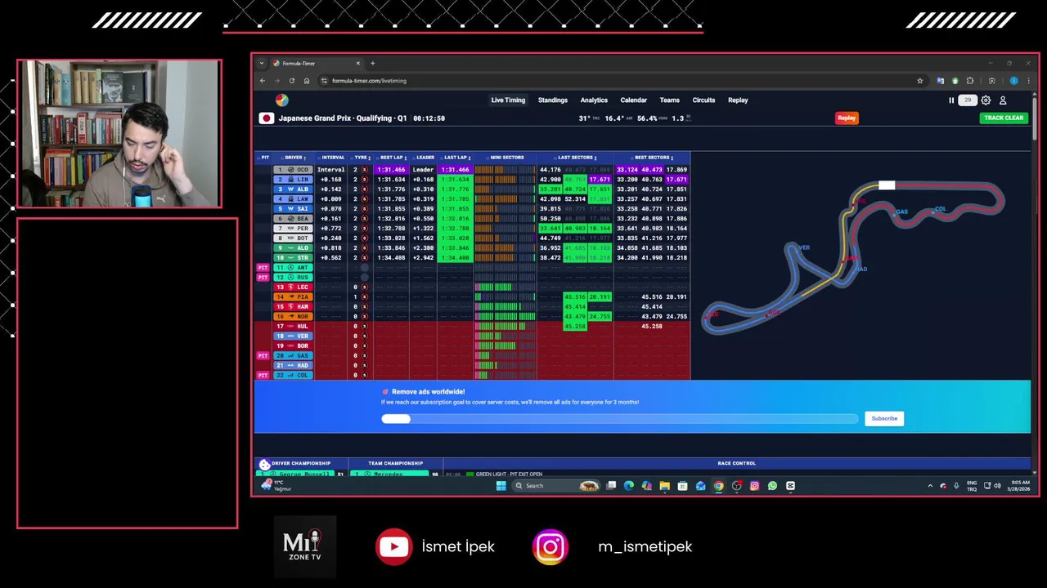Viewport: 1047px width, 588px height.
Task: Open File Explorer from the taskbar
Action: (664, 486)
